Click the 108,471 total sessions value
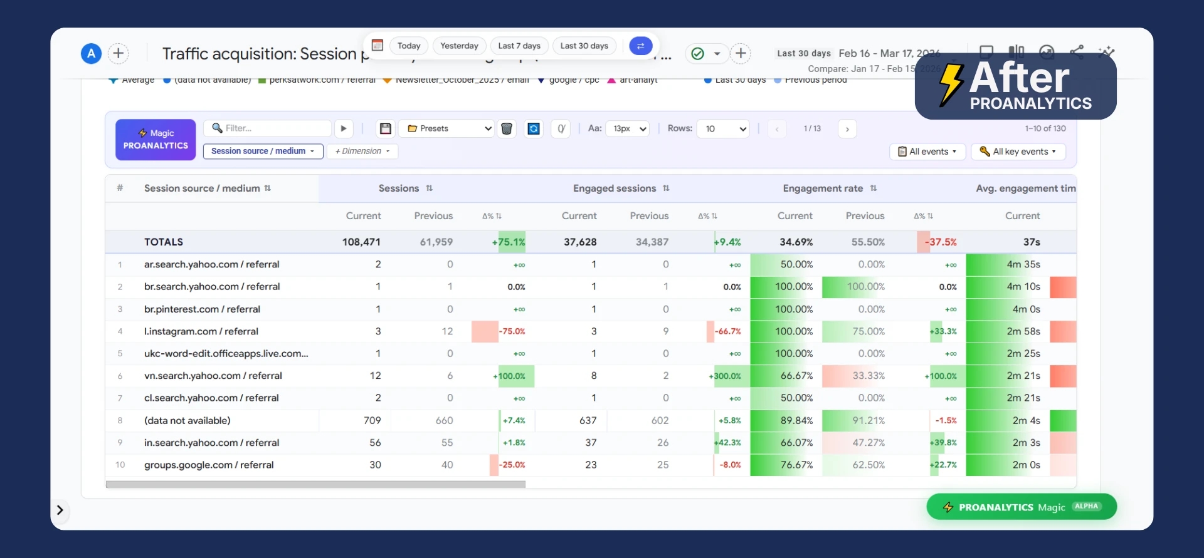 361,242
